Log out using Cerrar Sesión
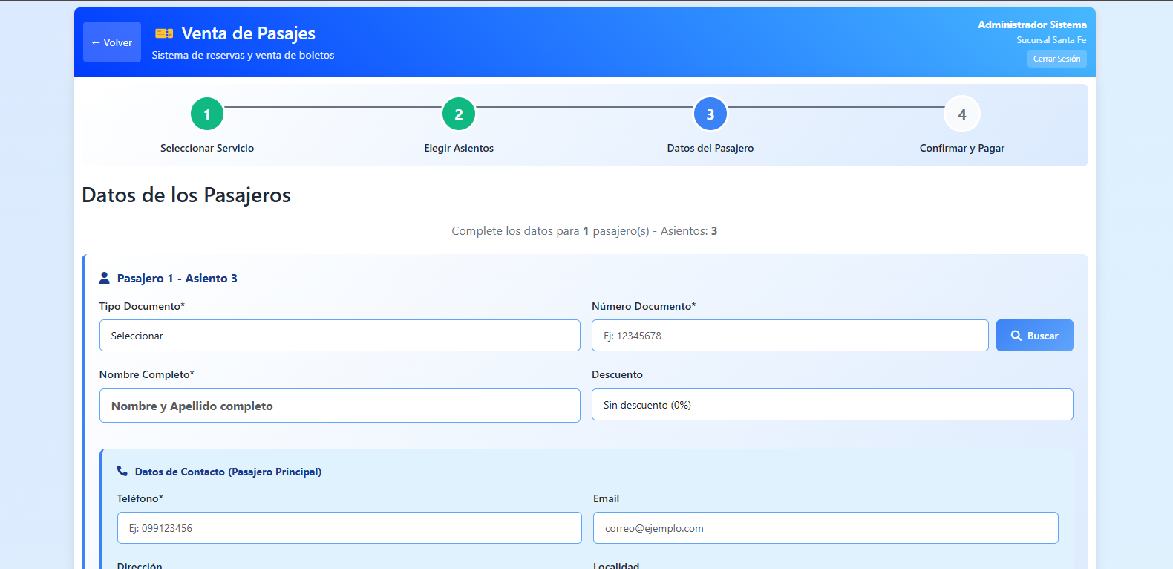 [1056, 59]
